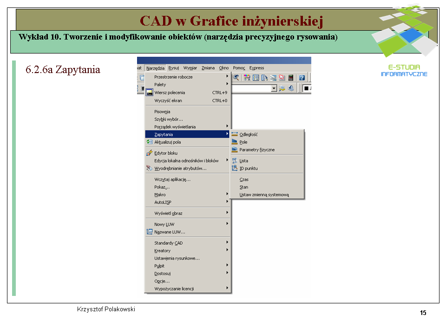Toggle Wiersz polecenia command line
This screenshot has width=446, height=335.
(170, 93)
